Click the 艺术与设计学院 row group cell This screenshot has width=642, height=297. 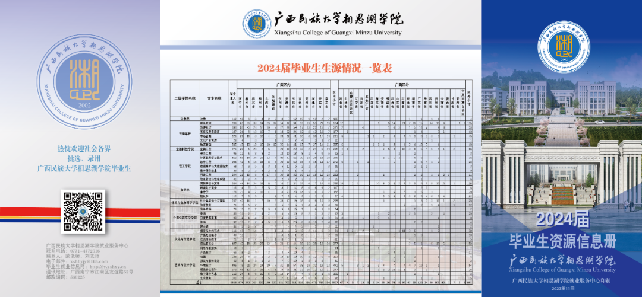coord(185,265)
